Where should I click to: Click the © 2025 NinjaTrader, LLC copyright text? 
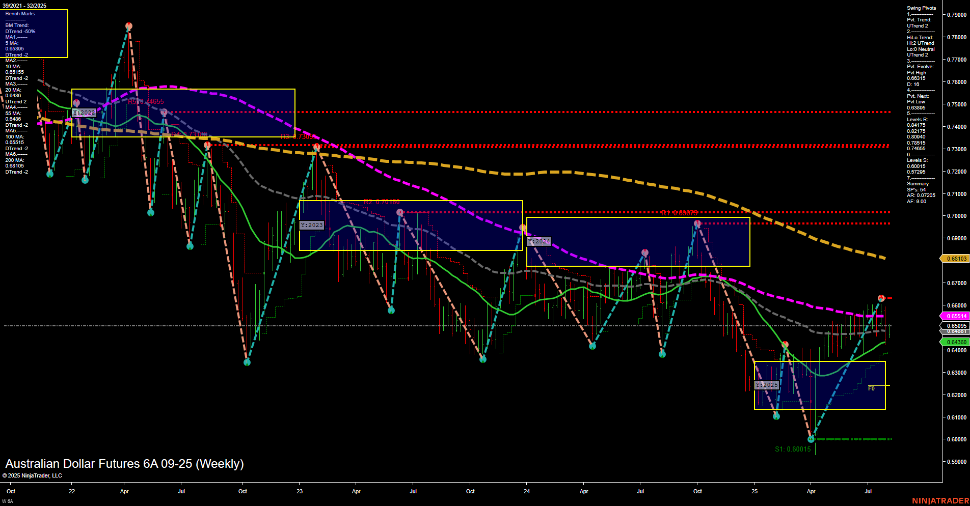pos(33,475)
